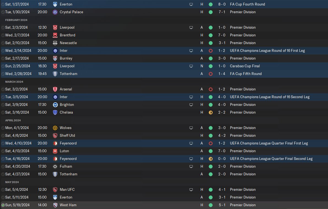Click red loss indicator on Arsenal row

click(211, 89)
